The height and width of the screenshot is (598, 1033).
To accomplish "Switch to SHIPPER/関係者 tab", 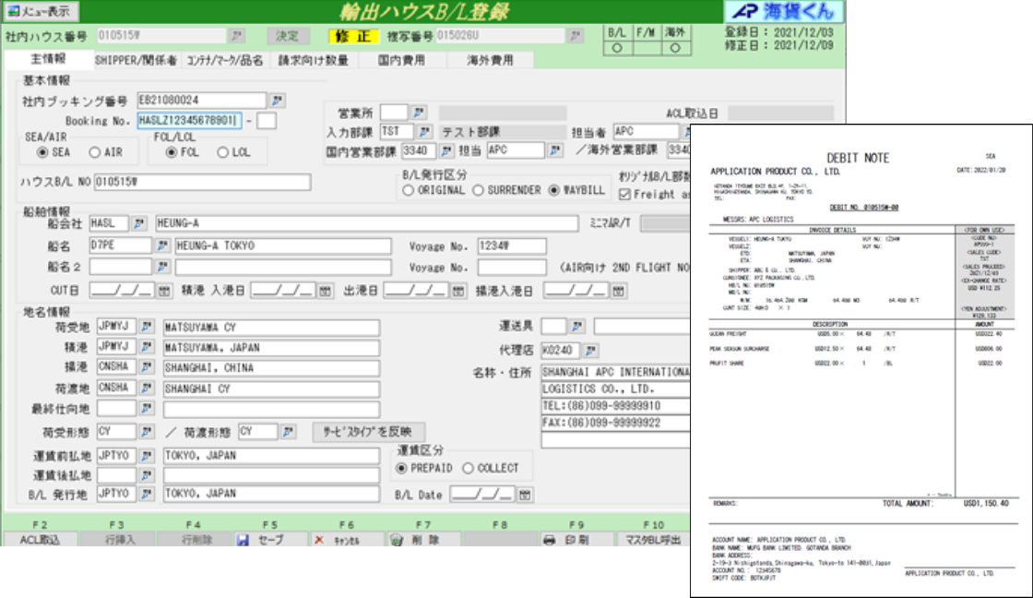I will (x=136, y=60).
